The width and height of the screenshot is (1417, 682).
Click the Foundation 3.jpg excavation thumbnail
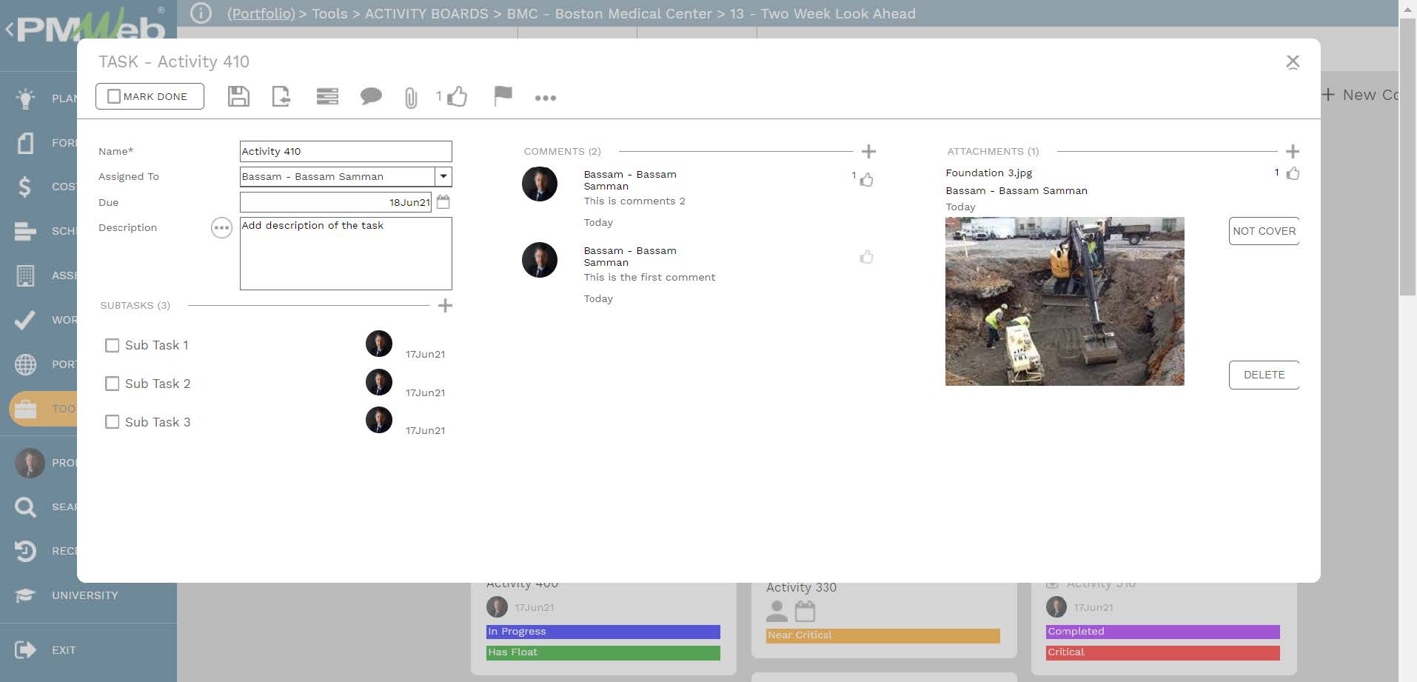(1065, 301)
